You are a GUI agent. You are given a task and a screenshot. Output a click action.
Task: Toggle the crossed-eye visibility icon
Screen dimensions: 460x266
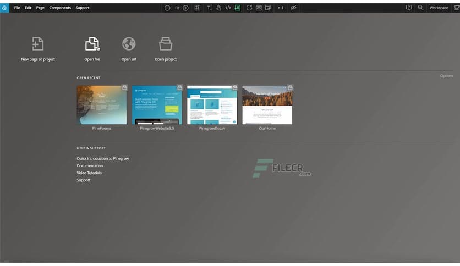tap(293, 8)
